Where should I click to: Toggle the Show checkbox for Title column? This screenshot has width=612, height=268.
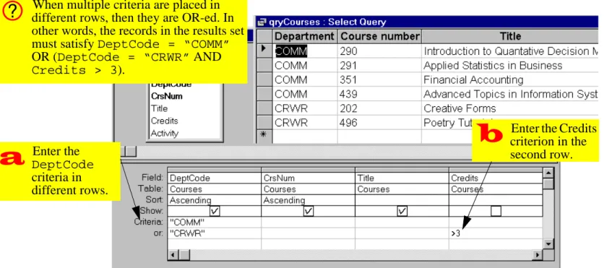pyautogui.click(x=402, y=211)
